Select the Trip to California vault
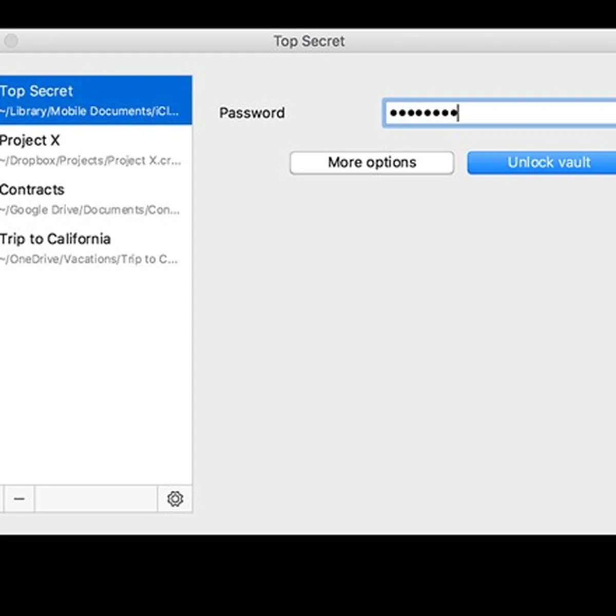 click(55, 239)
